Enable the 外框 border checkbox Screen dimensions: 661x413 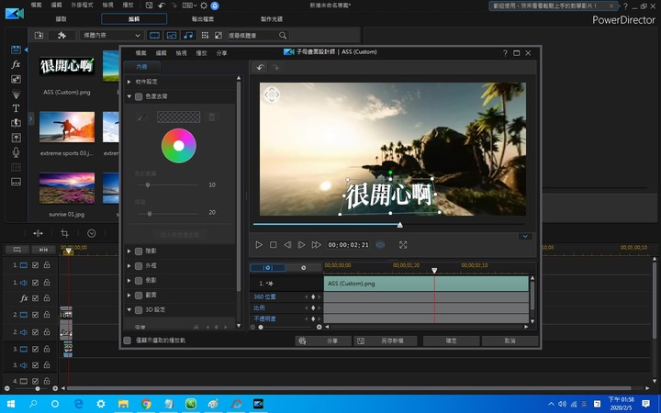click(x=139, y=266)
